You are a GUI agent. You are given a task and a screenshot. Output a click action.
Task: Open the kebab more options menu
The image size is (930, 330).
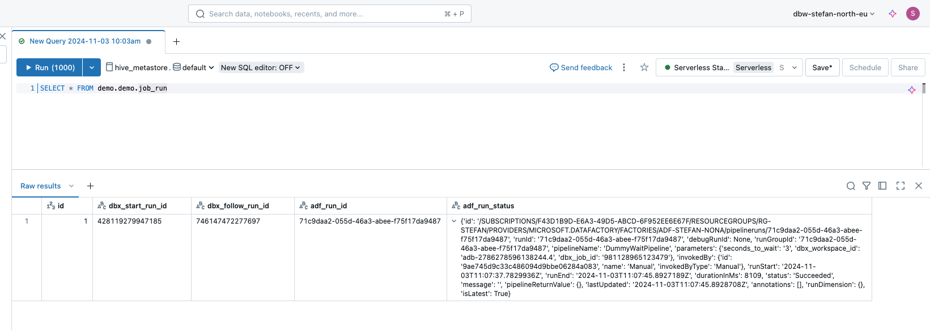pyautogui.click(x=624, y=67)
